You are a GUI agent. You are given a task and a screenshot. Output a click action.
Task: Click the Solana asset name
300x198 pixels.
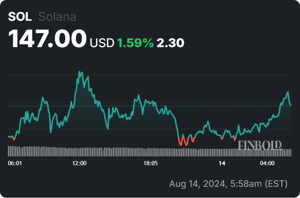(x=57, y=17)
